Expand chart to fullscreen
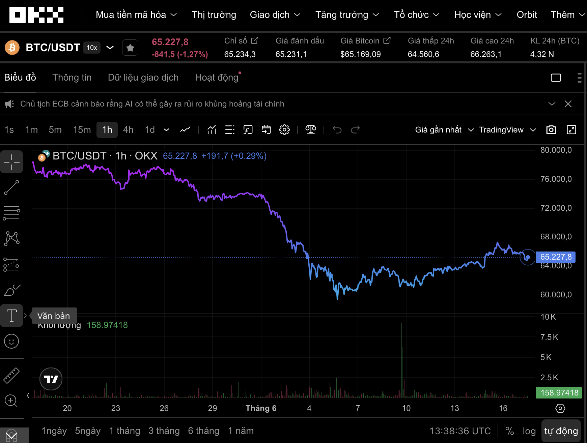 (571, 130)
